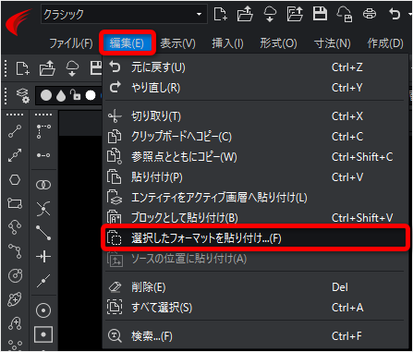Open the ファイル(F) menu
The image size is (413, 352).
click(x=71, y=43)
